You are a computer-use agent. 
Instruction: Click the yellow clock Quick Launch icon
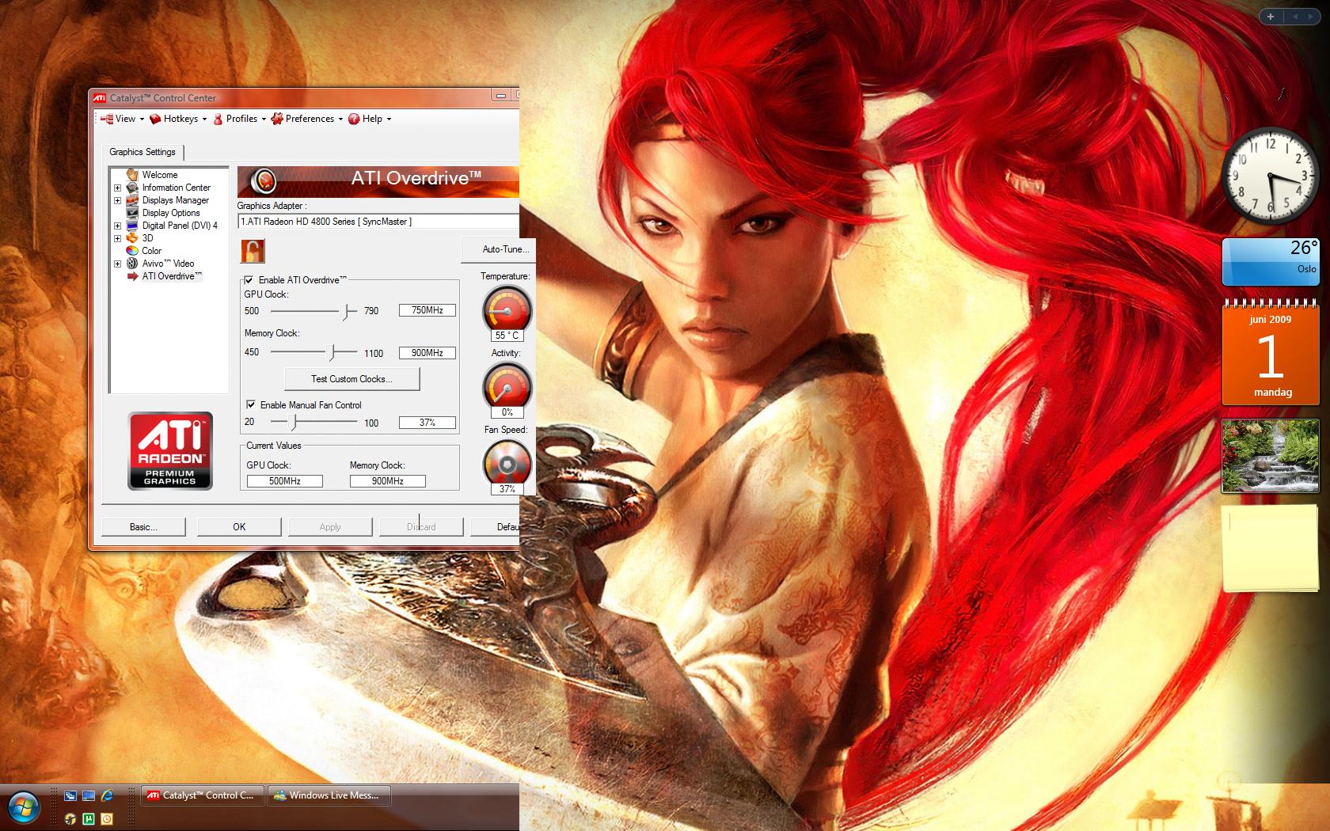[106, 818]
